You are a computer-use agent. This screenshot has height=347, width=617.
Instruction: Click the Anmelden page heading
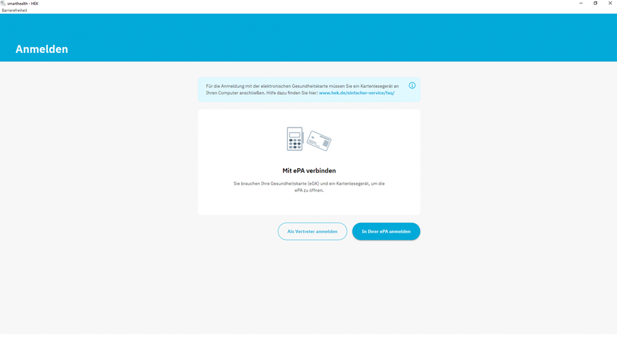pos(42,49)
